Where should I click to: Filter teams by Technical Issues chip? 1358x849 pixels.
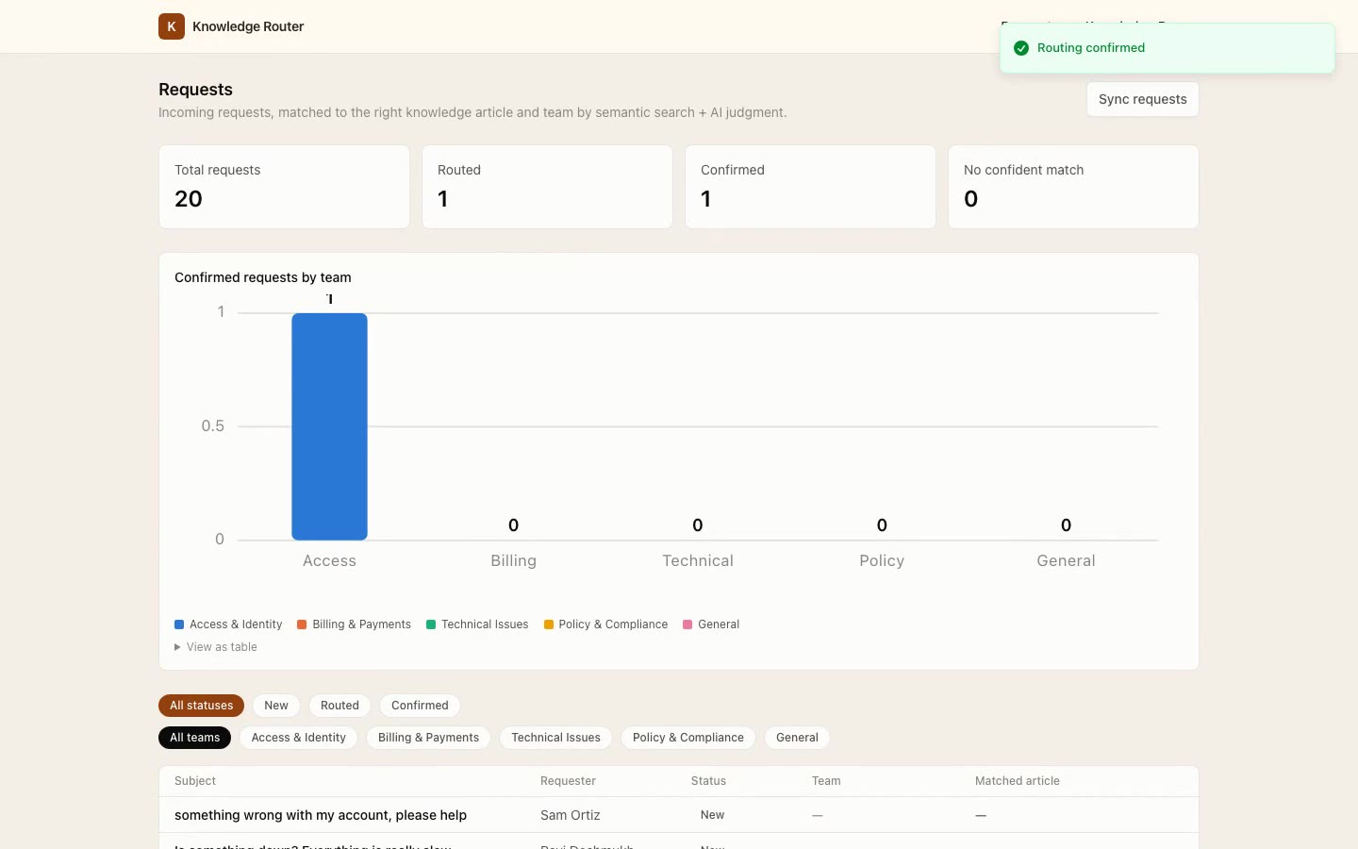point(555,738)
